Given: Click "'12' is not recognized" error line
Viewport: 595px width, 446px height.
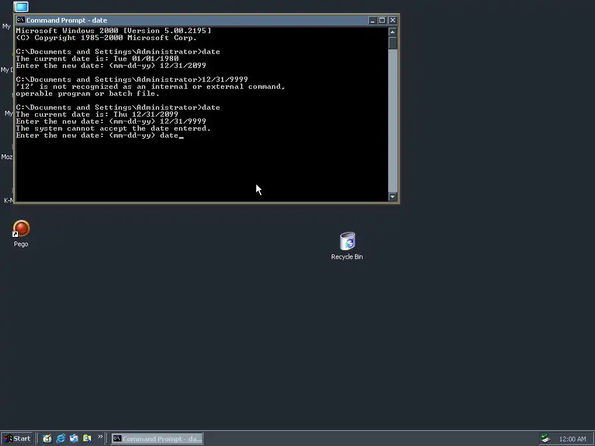Looking at the screenshot, I should pyautogui.click(x=150, y=87).
